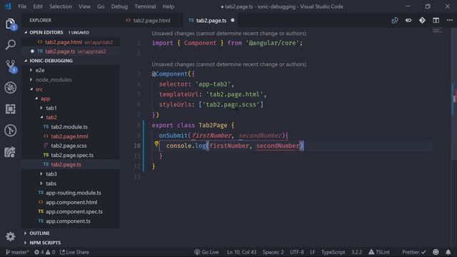Toggle file blame annotations eye icon
The width and height of the screenshot is (457, 257).
(x=408, y=21)
